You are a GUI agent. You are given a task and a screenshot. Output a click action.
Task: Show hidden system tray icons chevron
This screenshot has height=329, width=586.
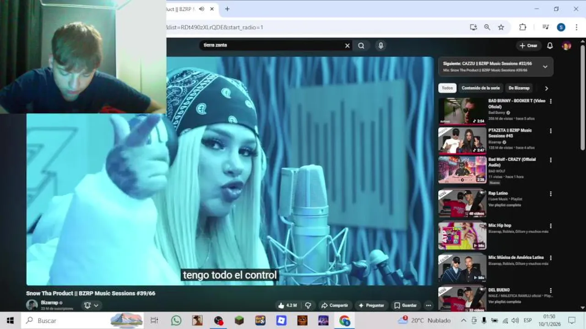pyautogui.click(x=463, y=321)
